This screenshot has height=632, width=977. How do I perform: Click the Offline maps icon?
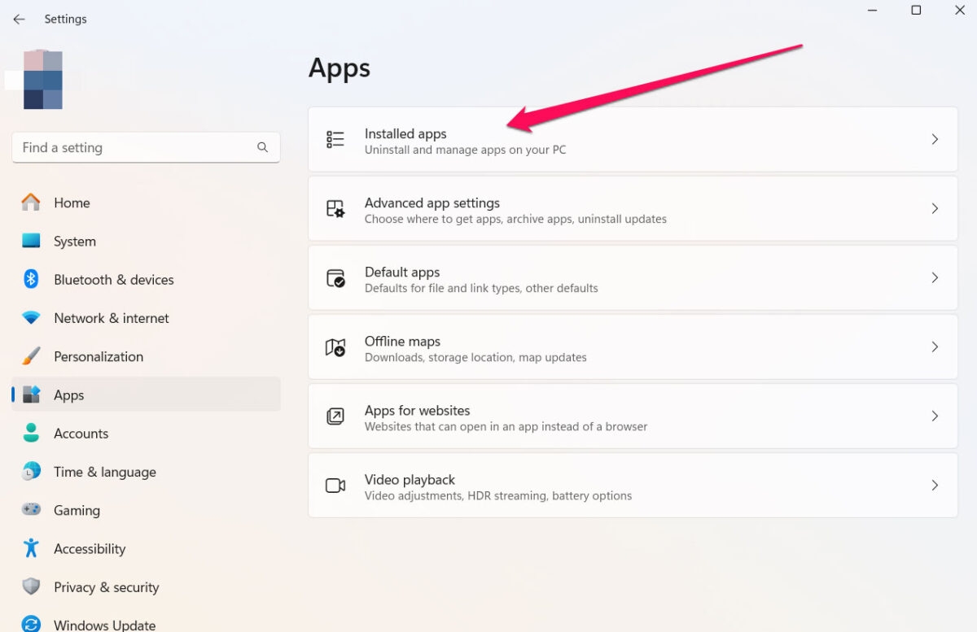(335, 347)
